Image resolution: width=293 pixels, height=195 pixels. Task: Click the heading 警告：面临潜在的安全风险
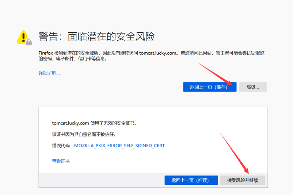[x=96, y=36]
